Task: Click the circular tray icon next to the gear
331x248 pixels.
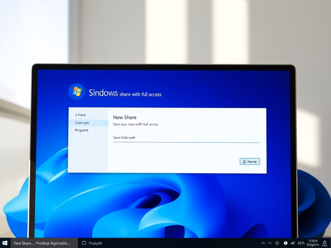Action: (x=277, y=243)
